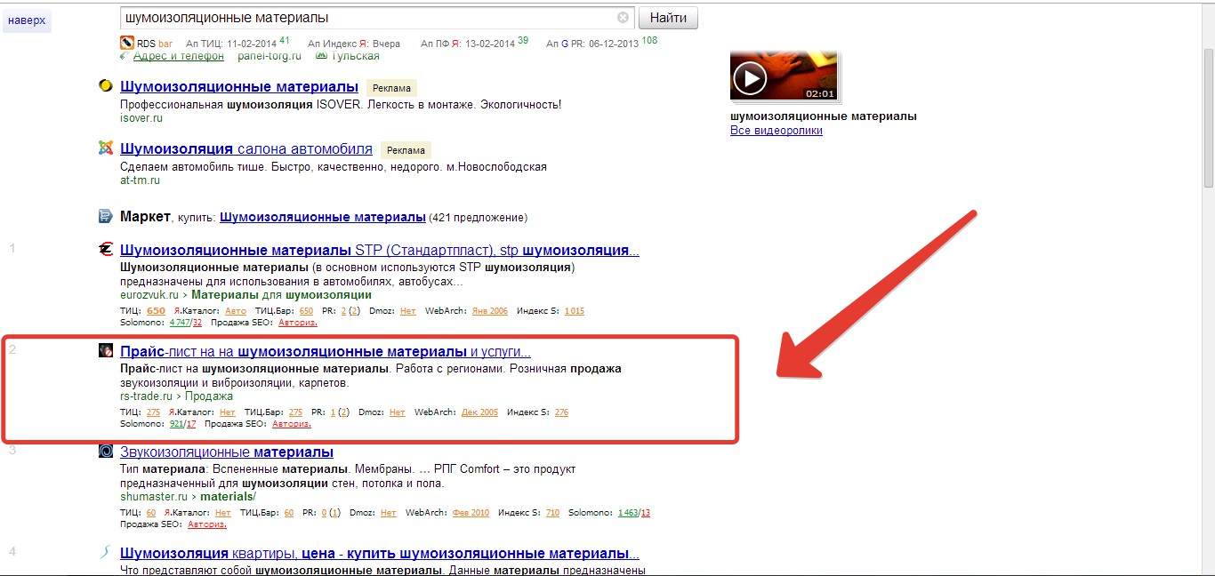
Task: Click the shumaster.ru result favicon
Action: (x=106, y=452)
